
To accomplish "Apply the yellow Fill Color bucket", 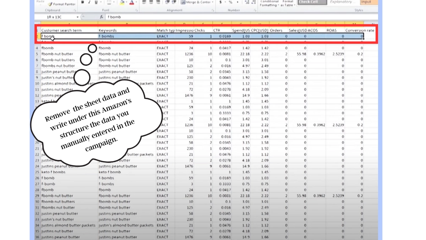I will [x=122, y=2].
